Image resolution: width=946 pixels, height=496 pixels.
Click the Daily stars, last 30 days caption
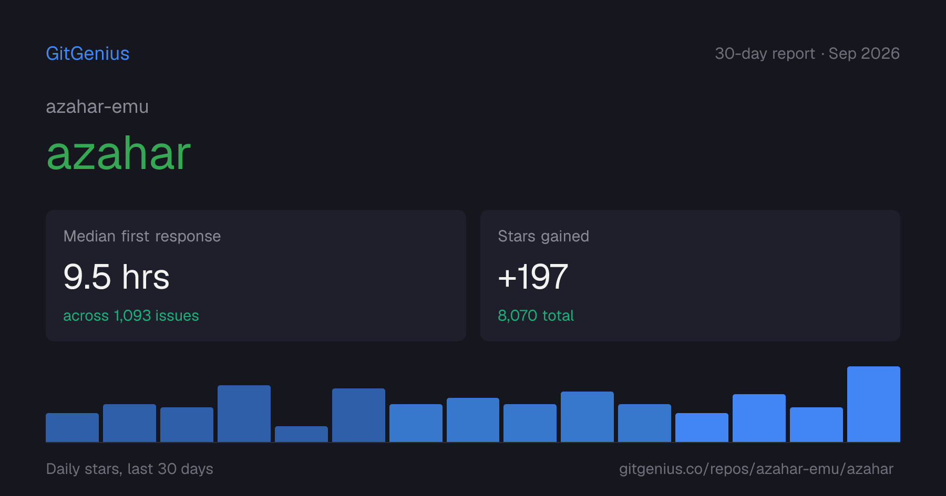(129, 469)
